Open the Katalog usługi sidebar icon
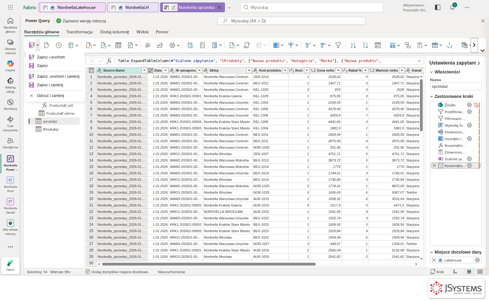The image size is (489, 301). pyautogui.click(x=10, y=85)
